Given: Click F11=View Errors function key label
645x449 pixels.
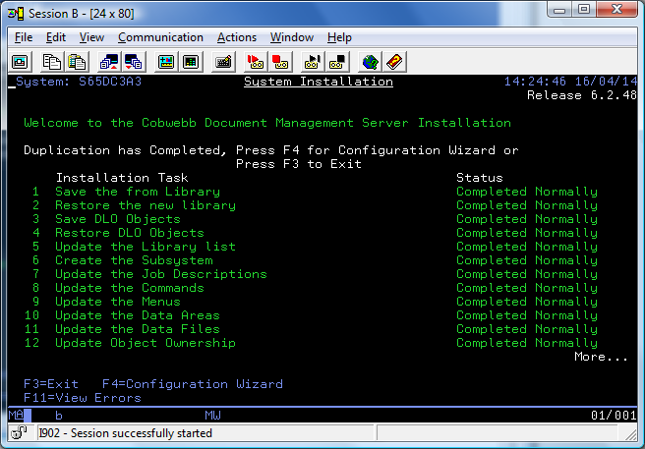Looking at the screenshot, I should (x=83, y=398).
